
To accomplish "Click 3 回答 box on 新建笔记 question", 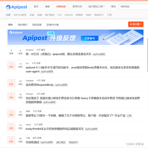I will coord(11,114).
